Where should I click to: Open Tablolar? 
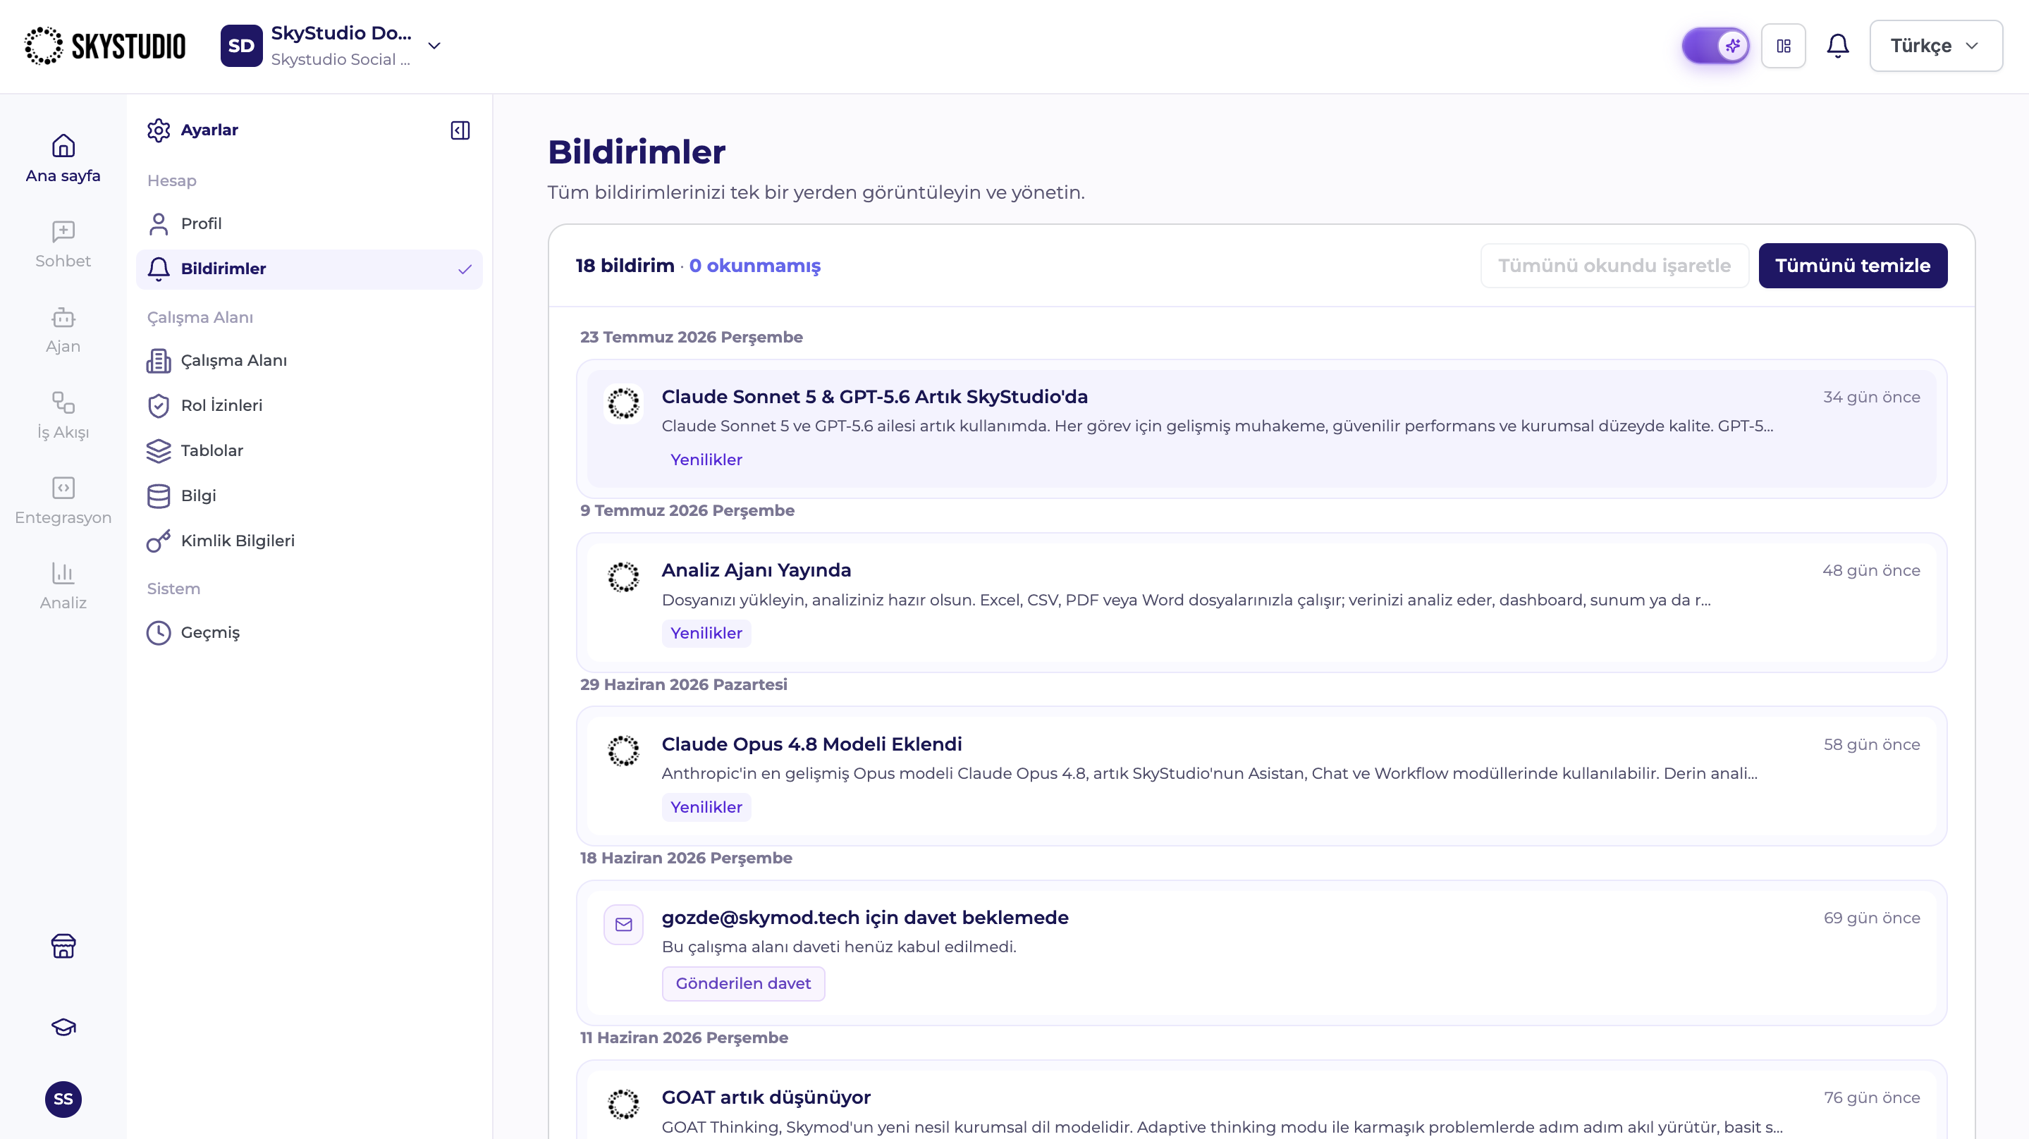(x=309, y=450)
